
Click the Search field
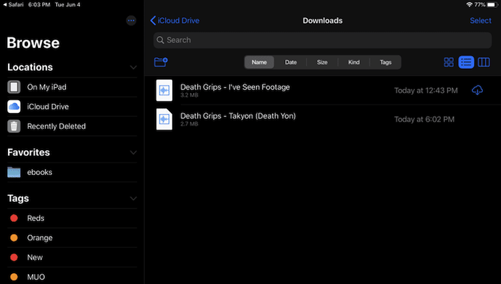323,40
